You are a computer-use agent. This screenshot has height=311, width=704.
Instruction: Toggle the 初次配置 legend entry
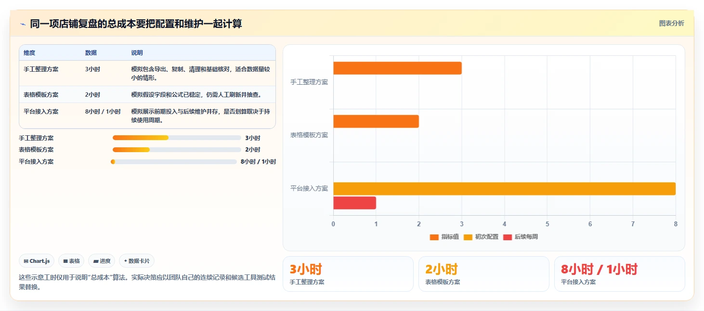[481, 237]
